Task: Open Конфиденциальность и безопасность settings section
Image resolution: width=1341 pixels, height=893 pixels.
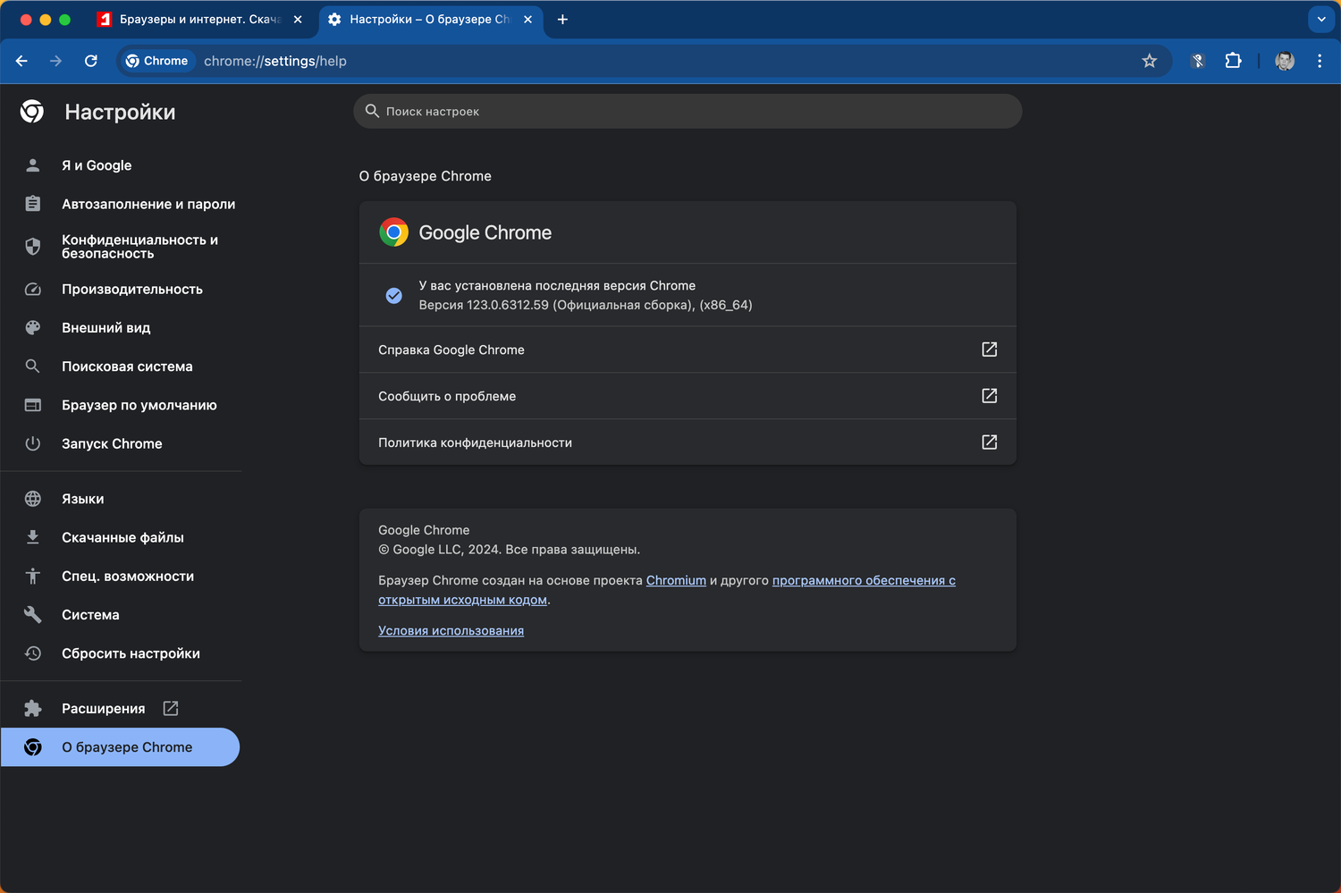Action: 139,247
